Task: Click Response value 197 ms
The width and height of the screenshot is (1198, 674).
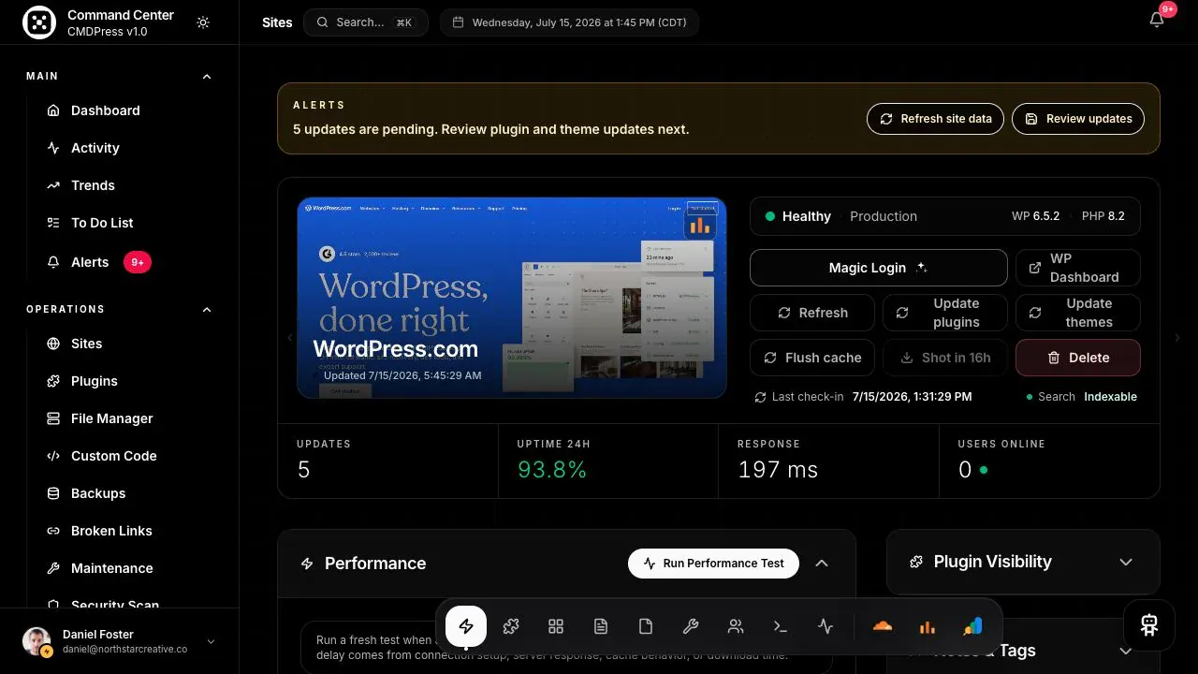Action: pyautogui.click(x=778, y=470)
